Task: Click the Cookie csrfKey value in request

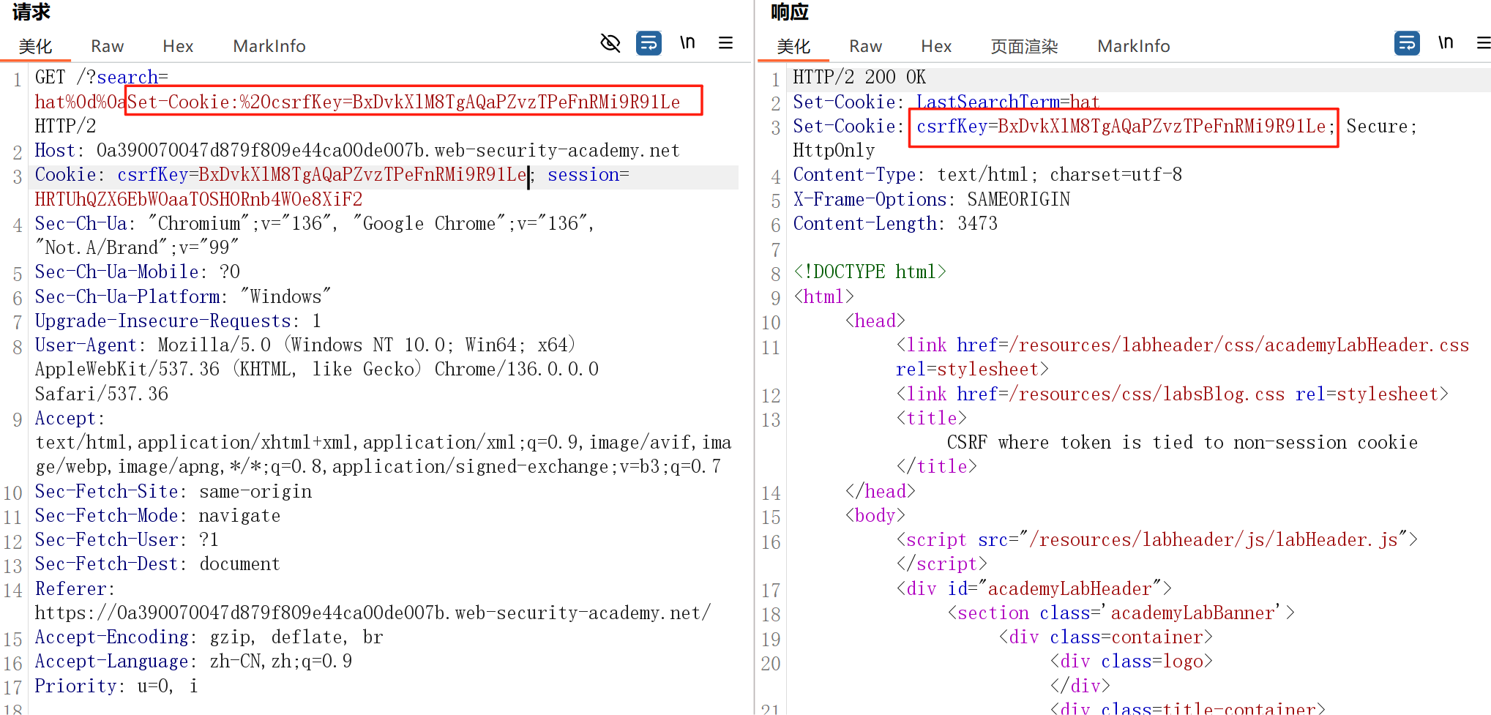Action: tap(362, 175)
